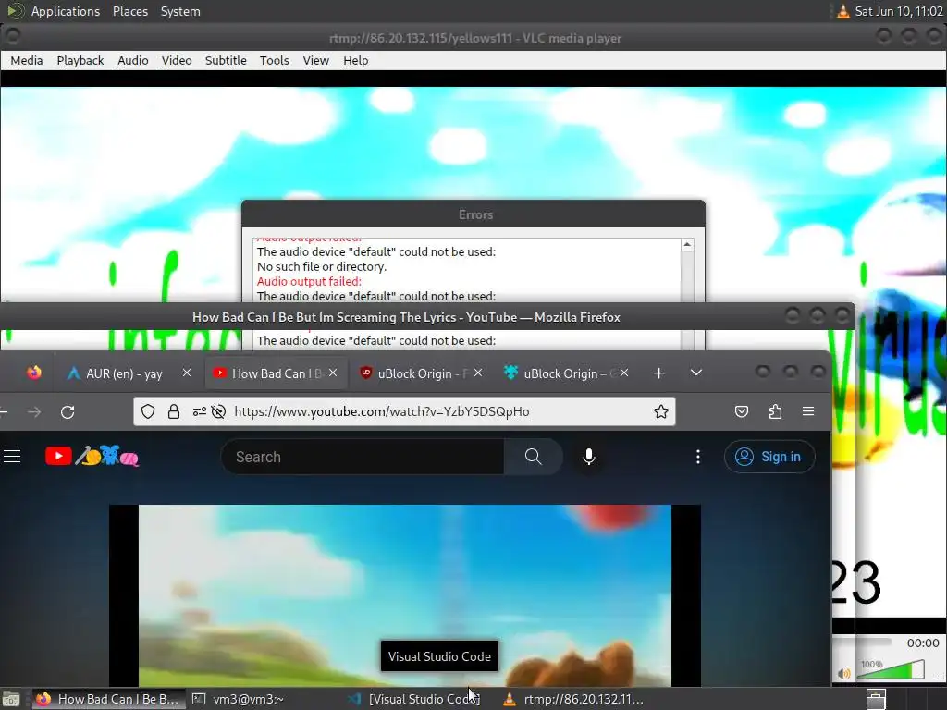This screenshot has width=947, height=710.
Task: Click the autoplay blocked icon in address bar
Action: (218, 411)
